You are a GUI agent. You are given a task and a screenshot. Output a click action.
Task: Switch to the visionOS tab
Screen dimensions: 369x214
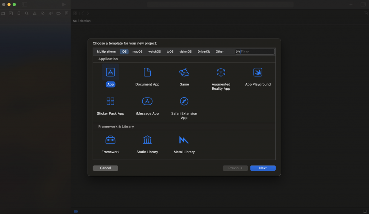[186, 52]
